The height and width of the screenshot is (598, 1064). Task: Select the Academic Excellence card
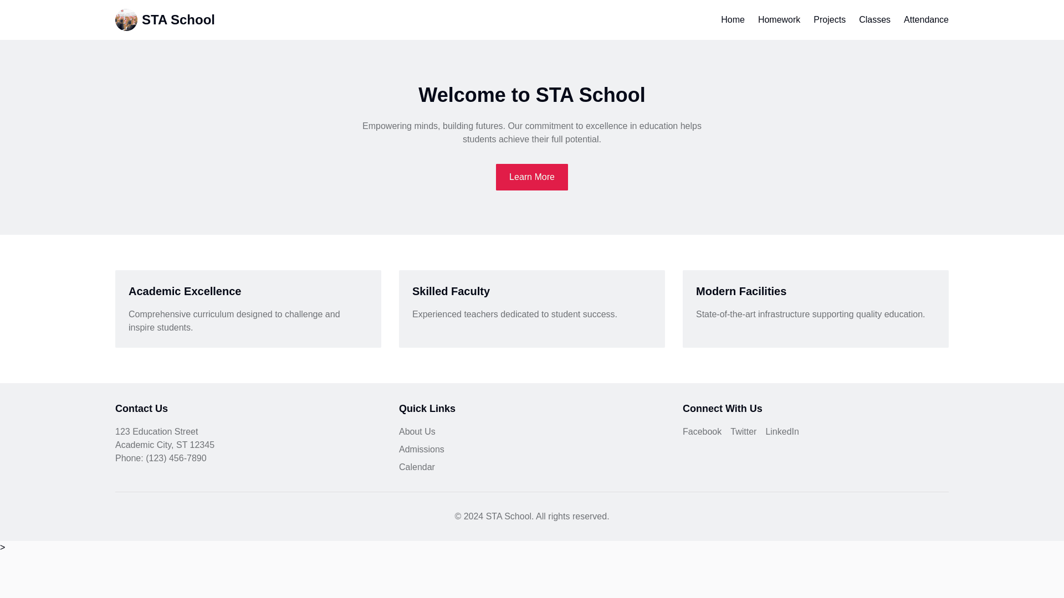(x=248, y=308)
